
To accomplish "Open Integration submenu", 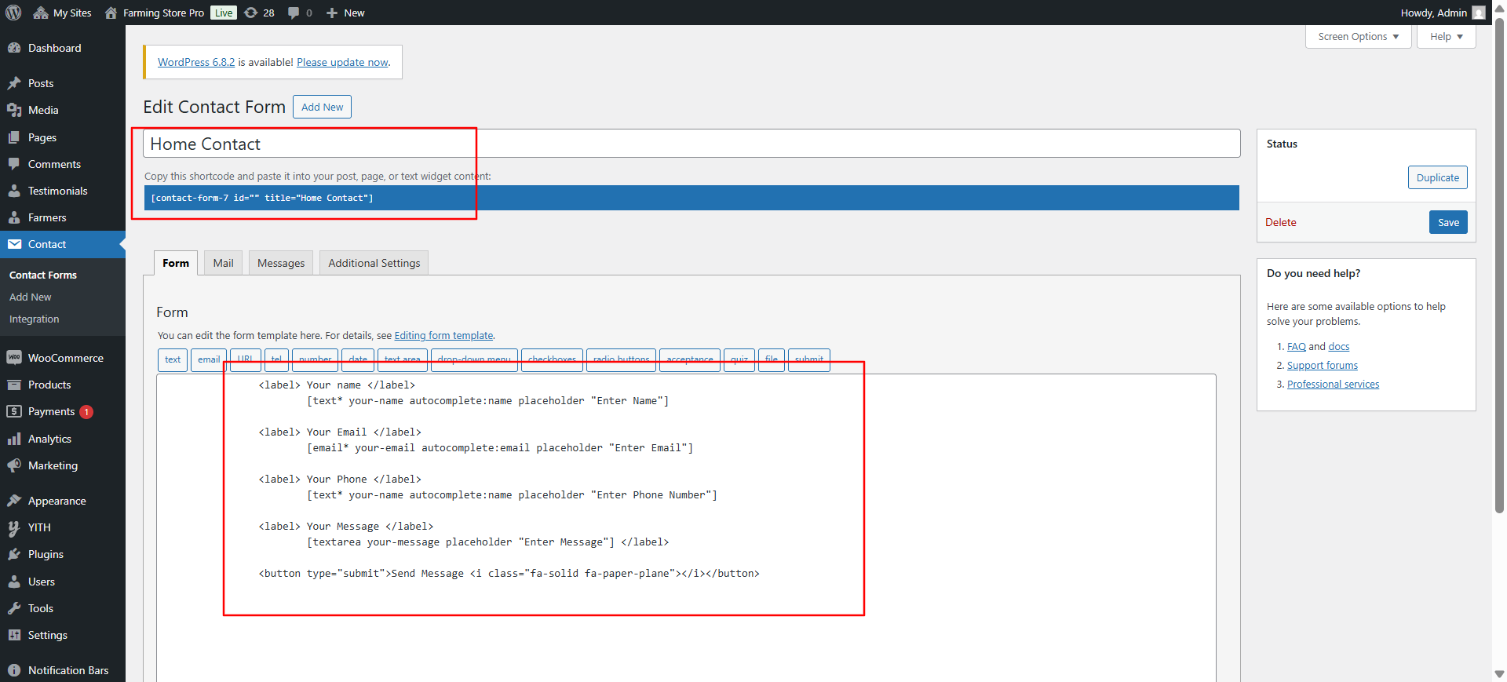I will [35, 319].
